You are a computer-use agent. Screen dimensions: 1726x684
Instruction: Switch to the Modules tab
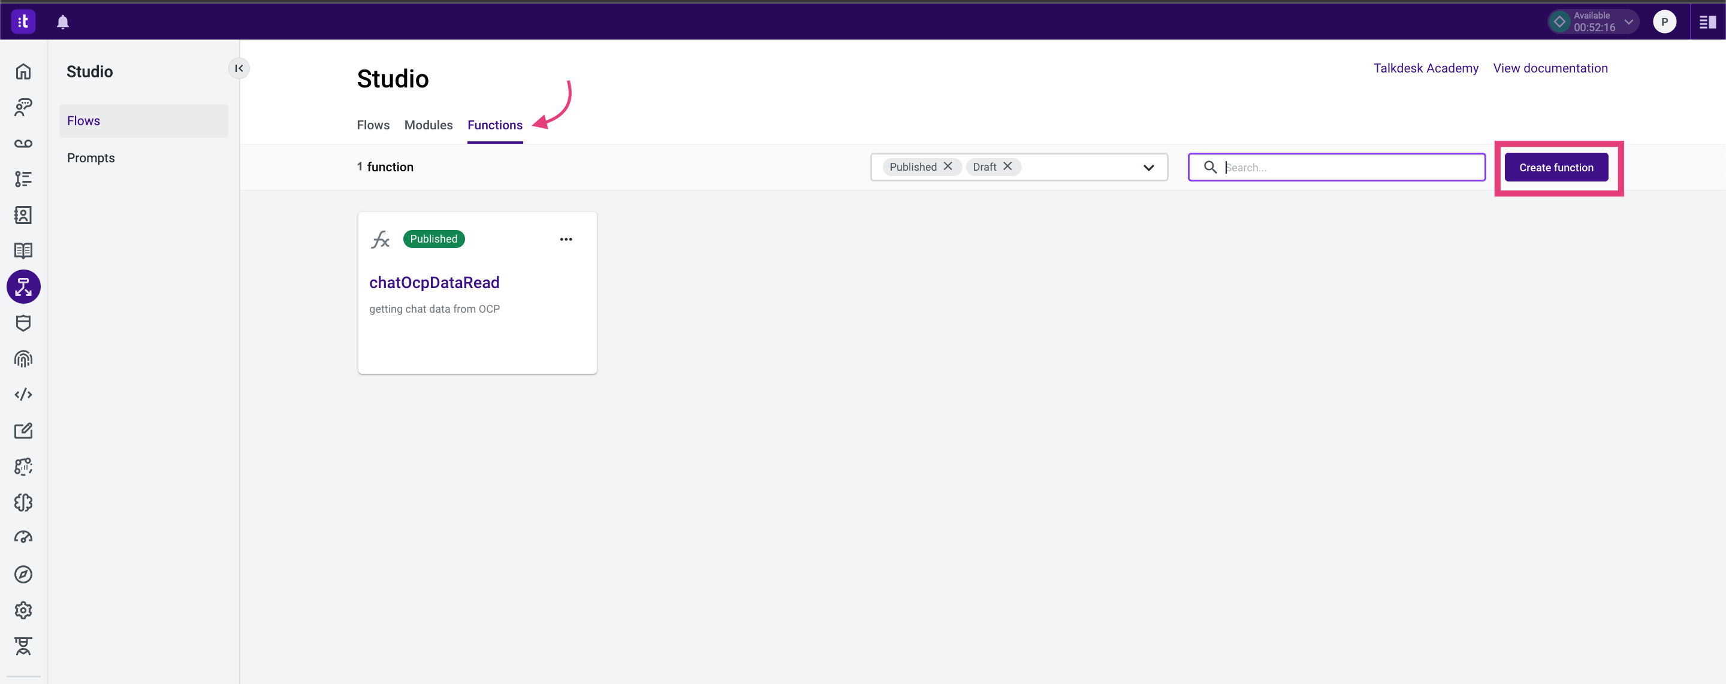click(x=428, y=125)
